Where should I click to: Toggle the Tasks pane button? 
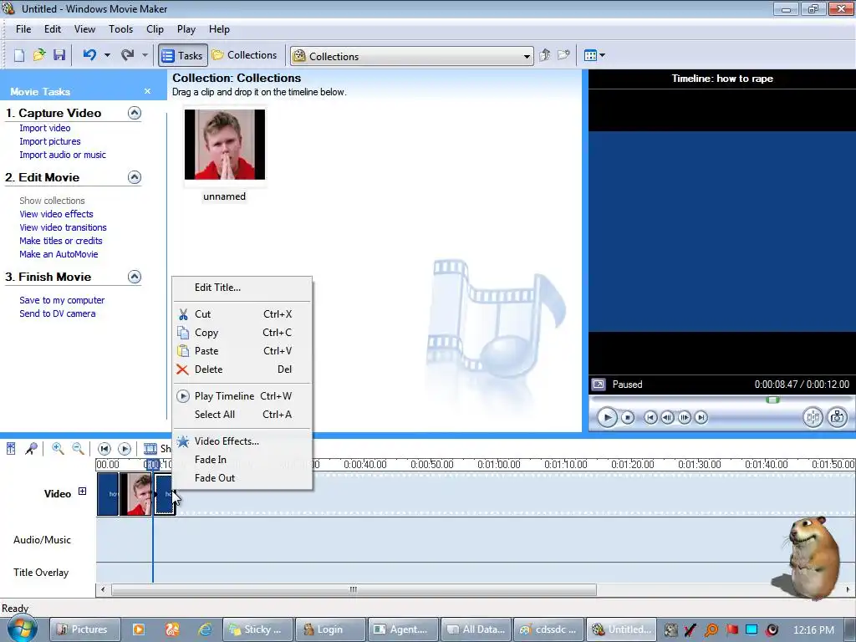(x=183, y=55)
